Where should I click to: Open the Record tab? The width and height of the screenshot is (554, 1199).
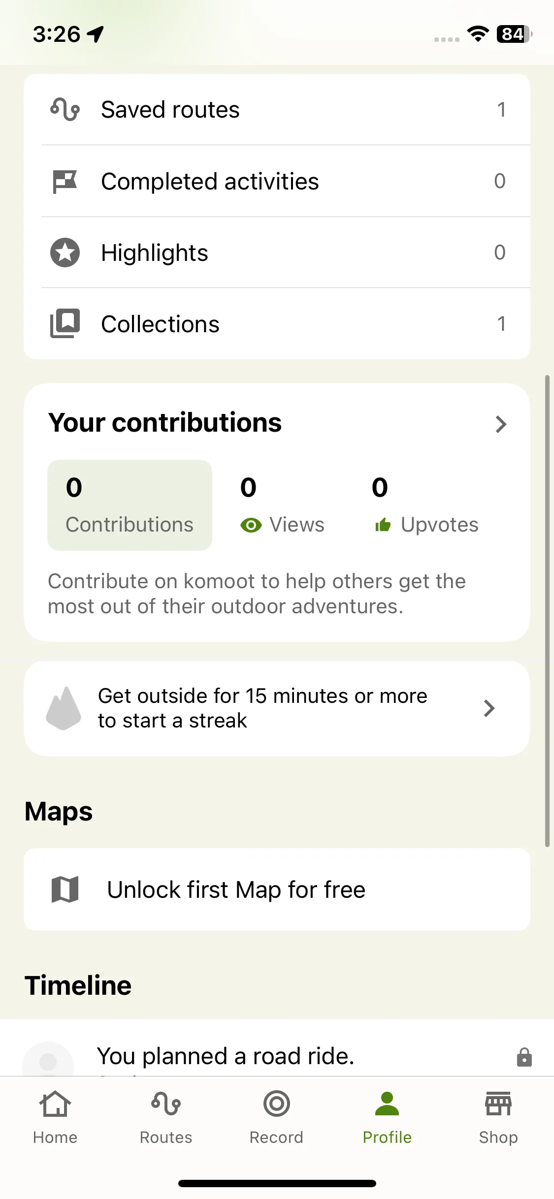pos(276,1118)
